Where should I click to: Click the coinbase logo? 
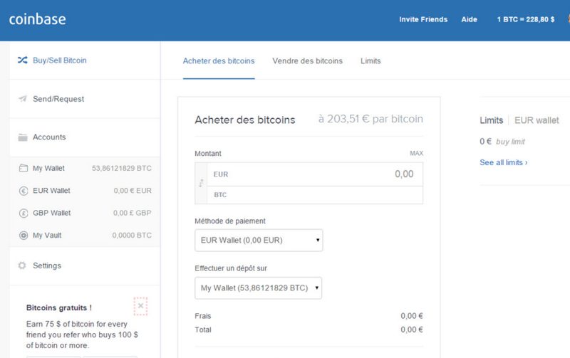38,19
